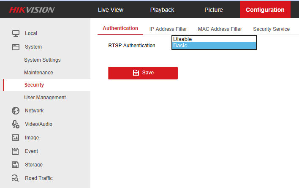Image resolution: width=299 pixels, height=188 pixels.
Task: Select Maintenance under System
Action: coord(38,73)
